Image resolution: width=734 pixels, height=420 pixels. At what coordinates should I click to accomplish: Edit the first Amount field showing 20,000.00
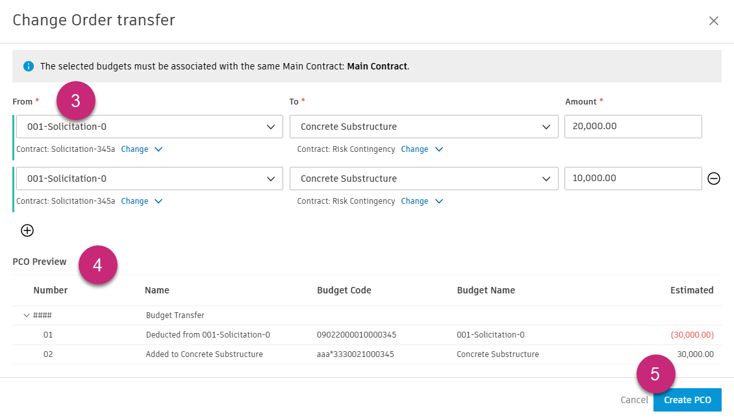pyautogui.click(x=633, y=126)
